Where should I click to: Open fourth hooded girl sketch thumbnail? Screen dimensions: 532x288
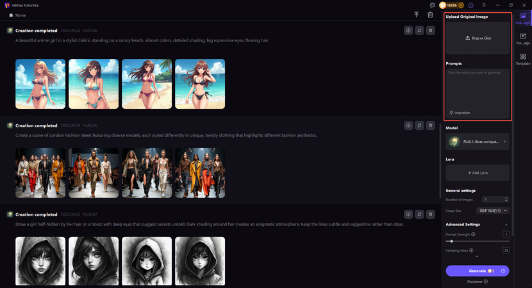click(200, 261)
